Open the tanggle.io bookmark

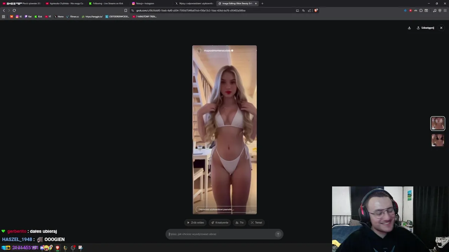click(x=92, y=16)
